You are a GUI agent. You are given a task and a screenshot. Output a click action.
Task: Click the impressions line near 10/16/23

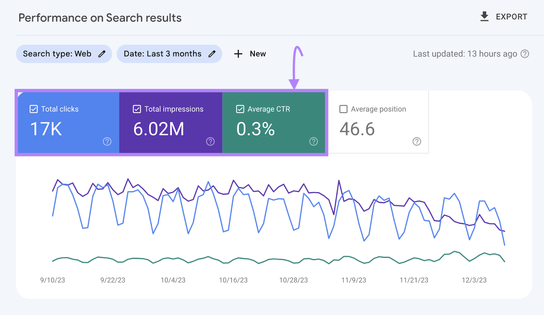[x=233, y=180]
